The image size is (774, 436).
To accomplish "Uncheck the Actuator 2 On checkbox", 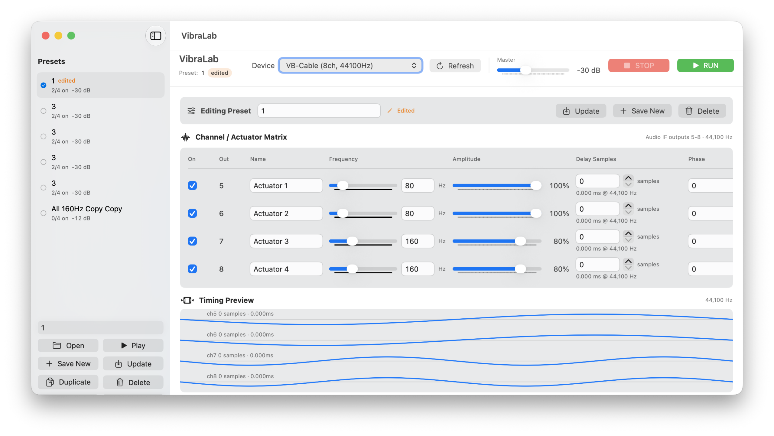I will point(192,213).
